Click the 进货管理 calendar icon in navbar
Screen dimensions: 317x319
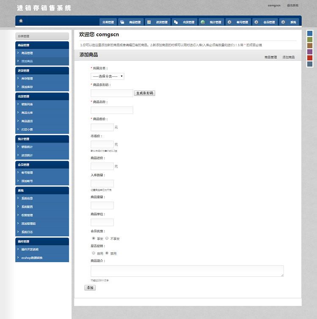click(x=149, y=22)
